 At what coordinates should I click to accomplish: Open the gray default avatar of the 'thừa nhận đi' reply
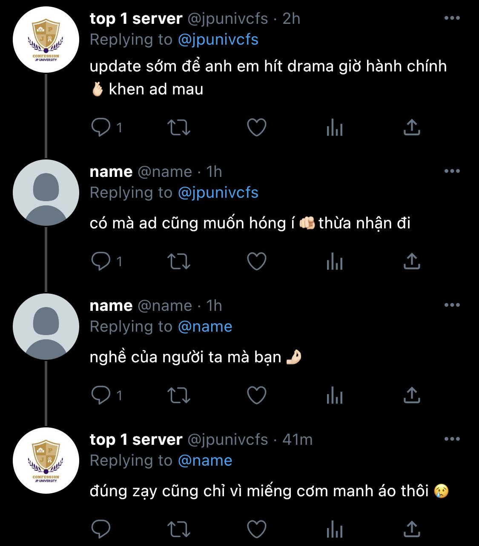[x=46, y=193]
